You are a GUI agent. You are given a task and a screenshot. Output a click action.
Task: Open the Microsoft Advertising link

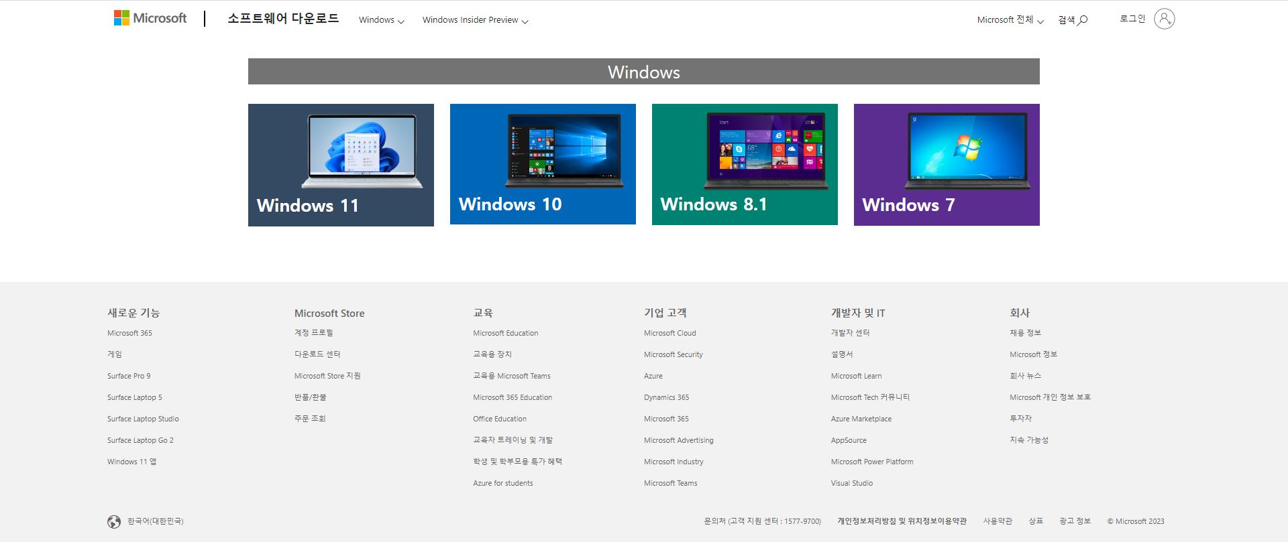click(679, 440)
